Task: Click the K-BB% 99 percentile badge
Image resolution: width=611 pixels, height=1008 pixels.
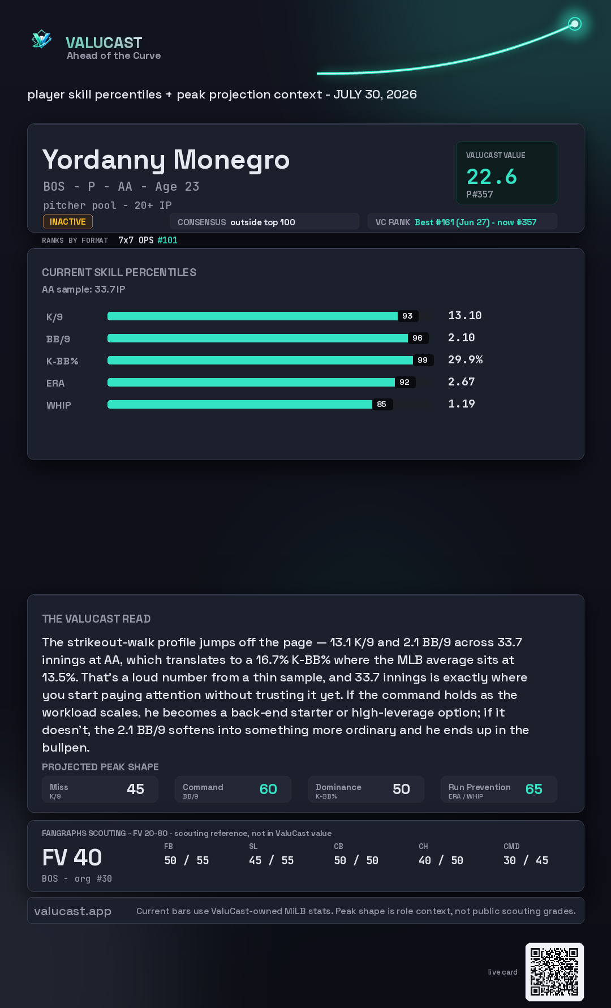Action: tap(423, 360)
